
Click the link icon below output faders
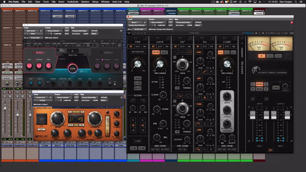[x=270, y=150]
